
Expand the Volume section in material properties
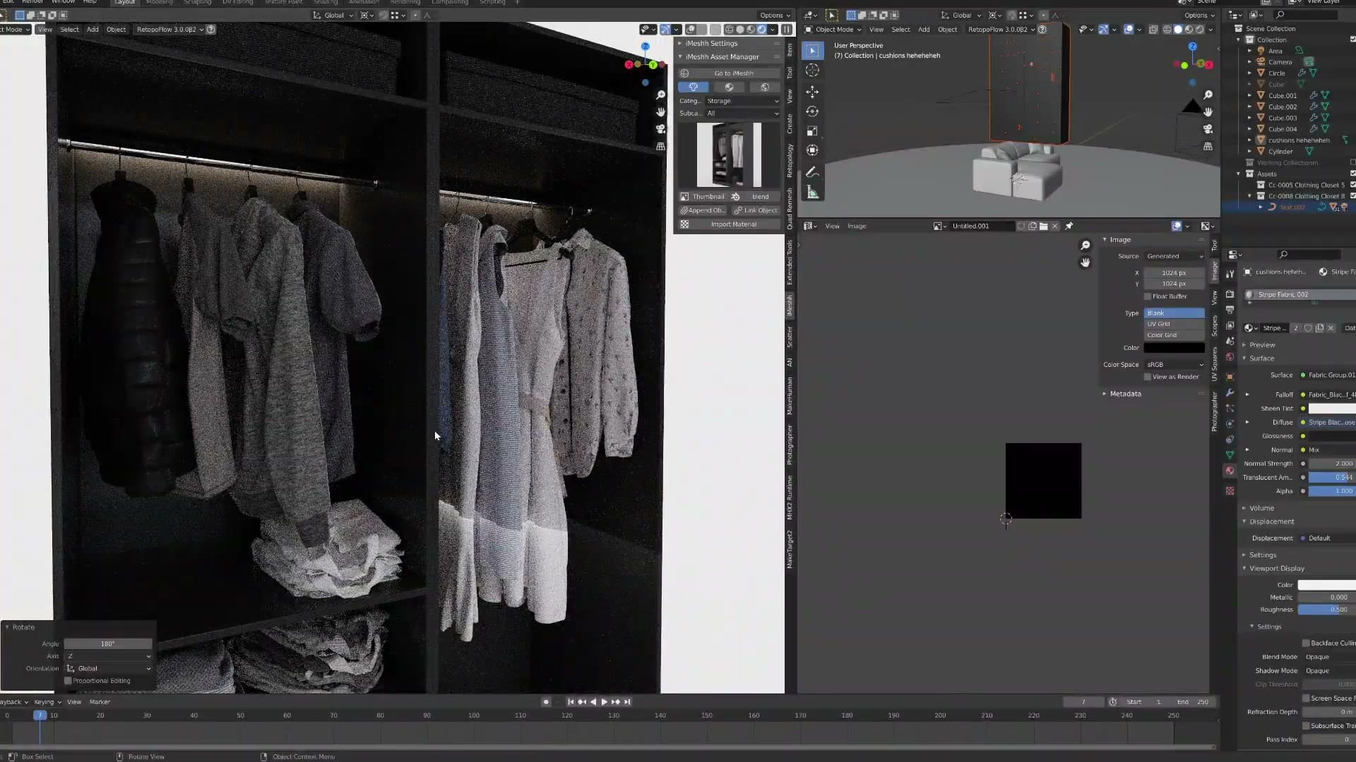1244,508
